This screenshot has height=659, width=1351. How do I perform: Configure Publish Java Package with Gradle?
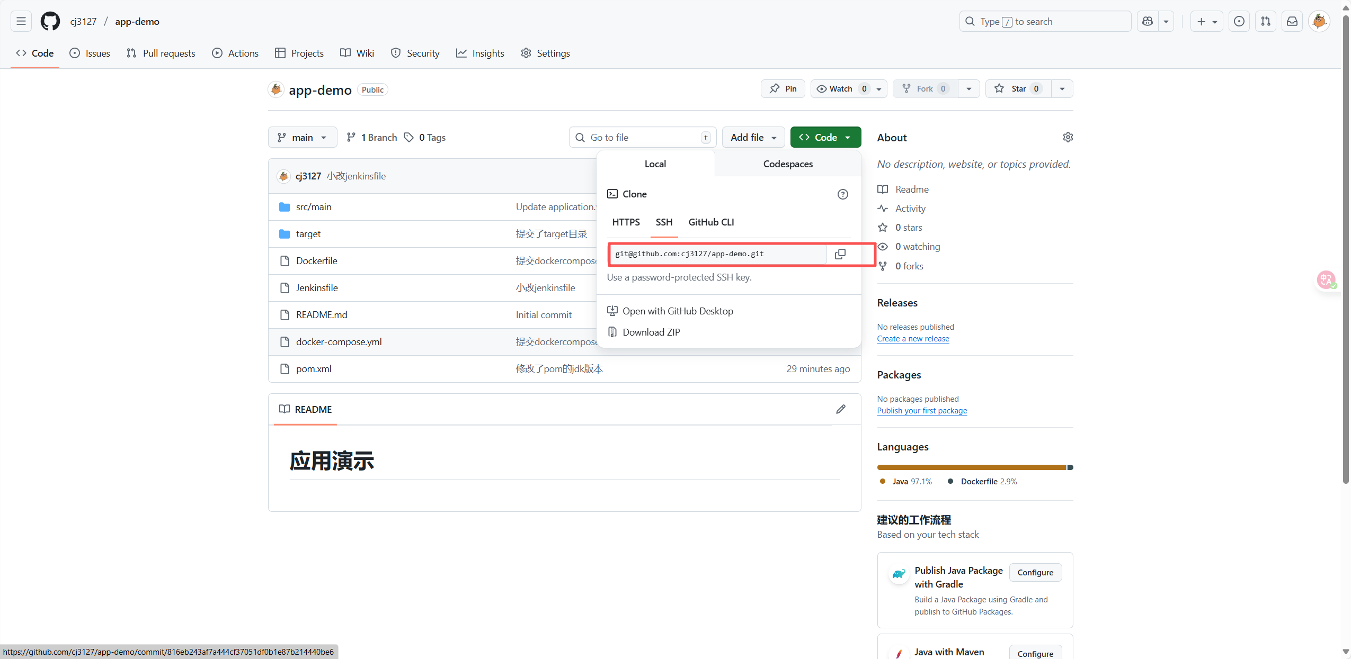pos(1035,573)
